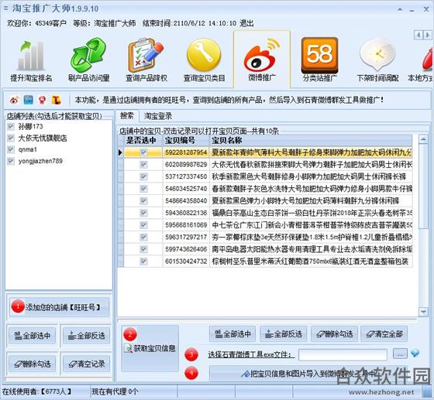This screenshot has height=400, width=434.
Task: Open the 刷产品访问量 green arrows icon
Action: click(x=89, y=60)
